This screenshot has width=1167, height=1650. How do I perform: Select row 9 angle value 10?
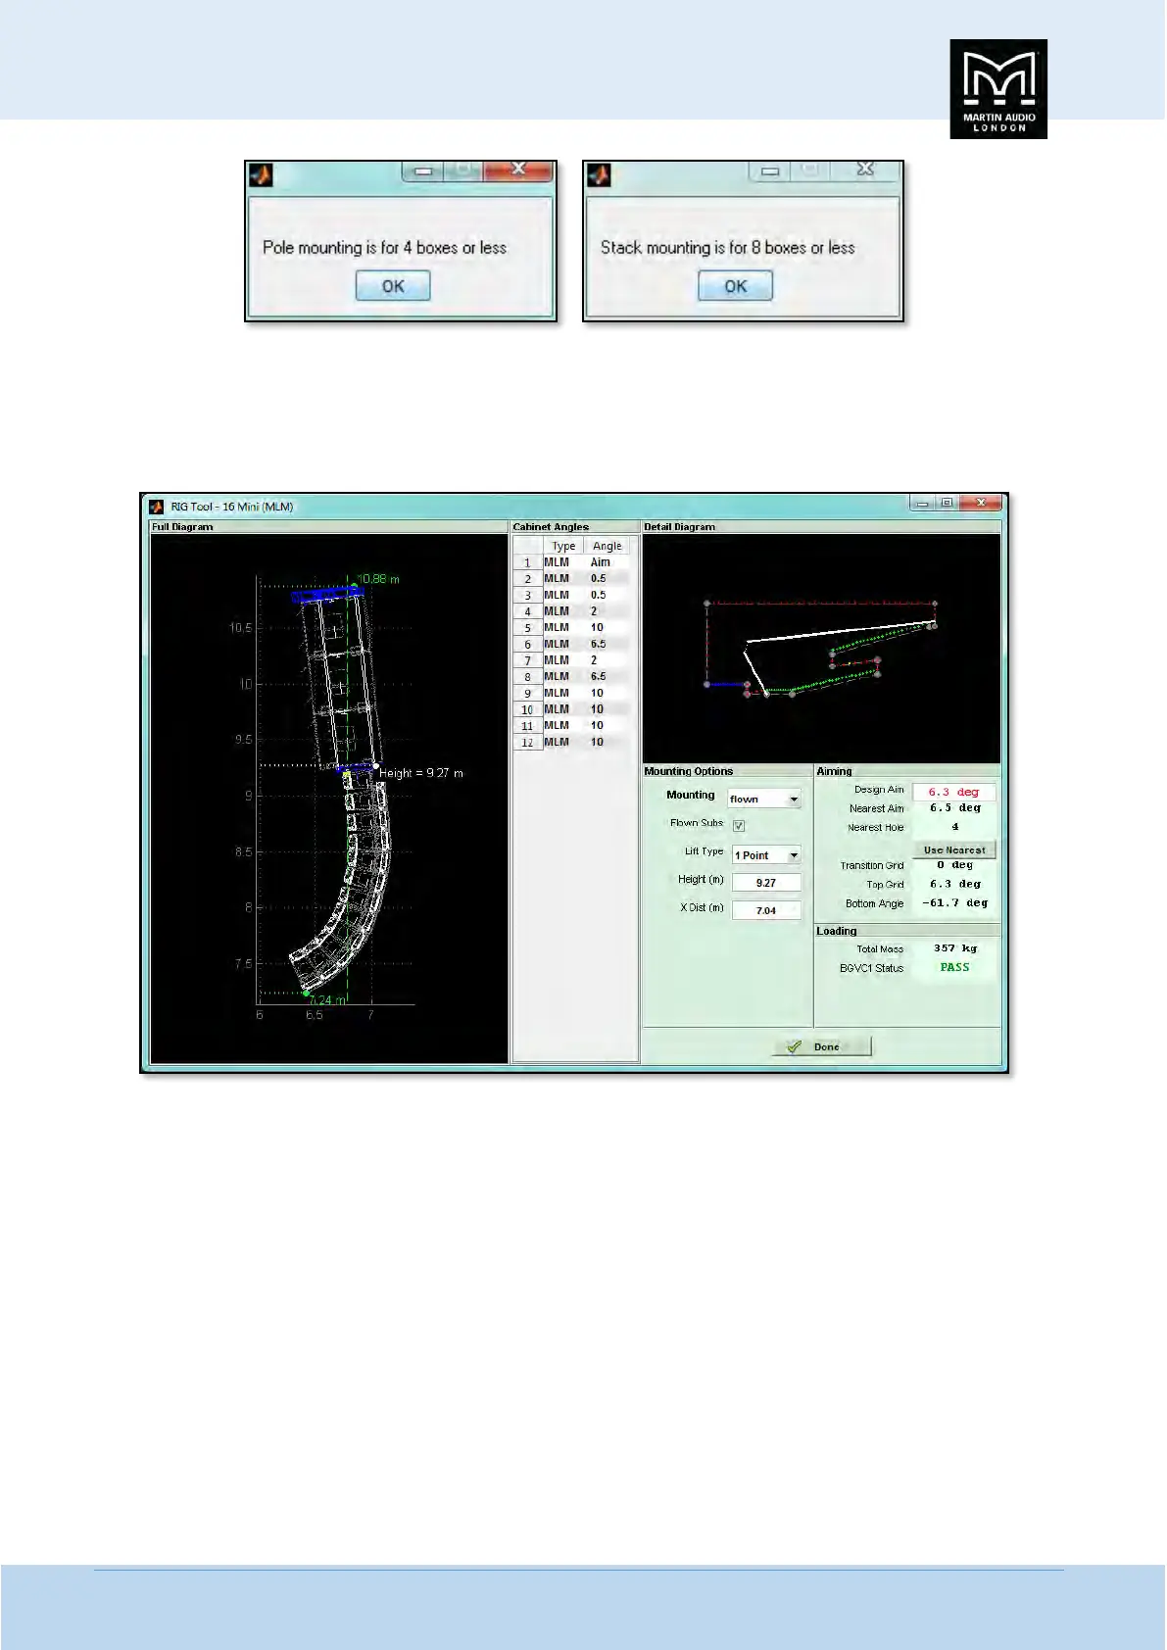click(x=608, y=693)
